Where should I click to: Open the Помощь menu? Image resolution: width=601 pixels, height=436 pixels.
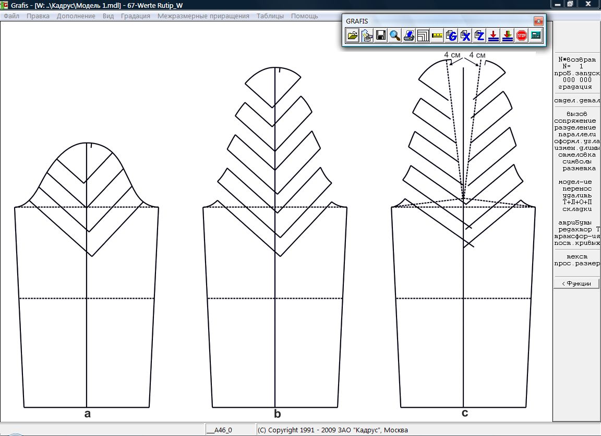(304, 16)
